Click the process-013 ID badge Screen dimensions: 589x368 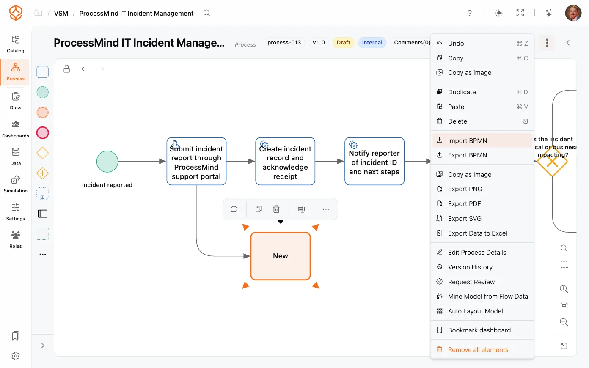coord(284,43)
